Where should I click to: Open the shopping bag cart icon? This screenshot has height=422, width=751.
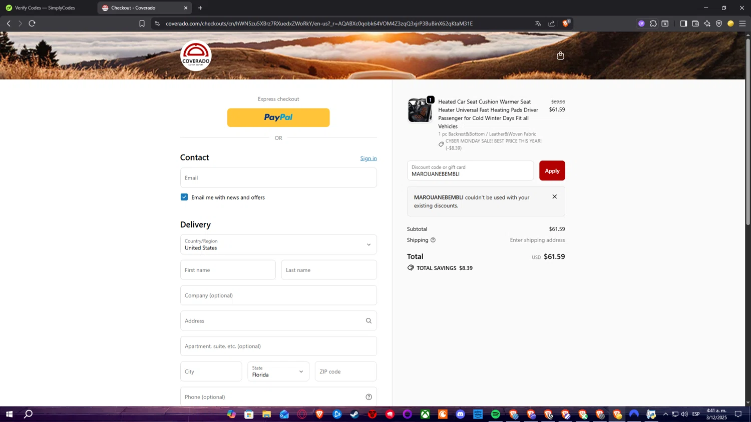560,55
